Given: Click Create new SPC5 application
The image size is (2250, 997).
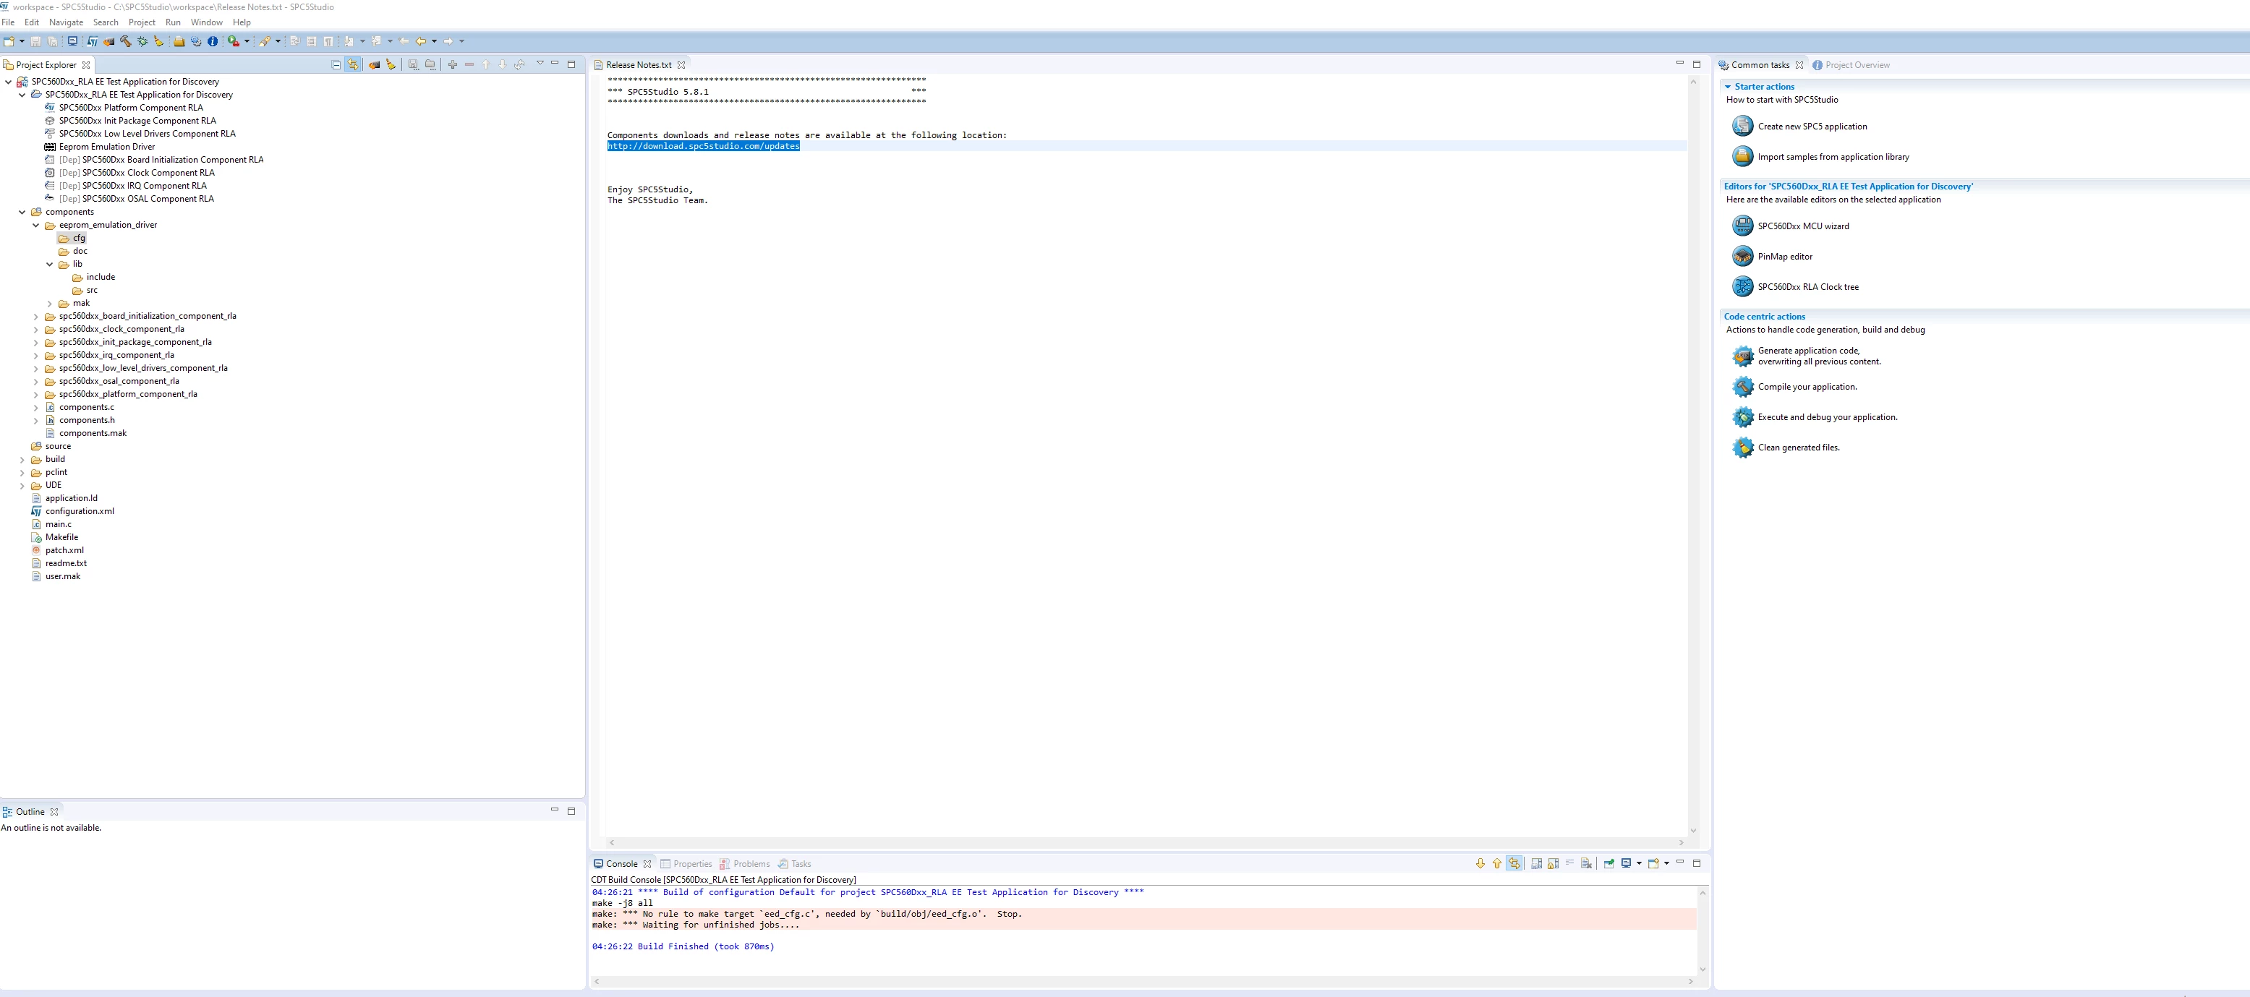Looking at the screenshot, I should (x=1812, y=127).
